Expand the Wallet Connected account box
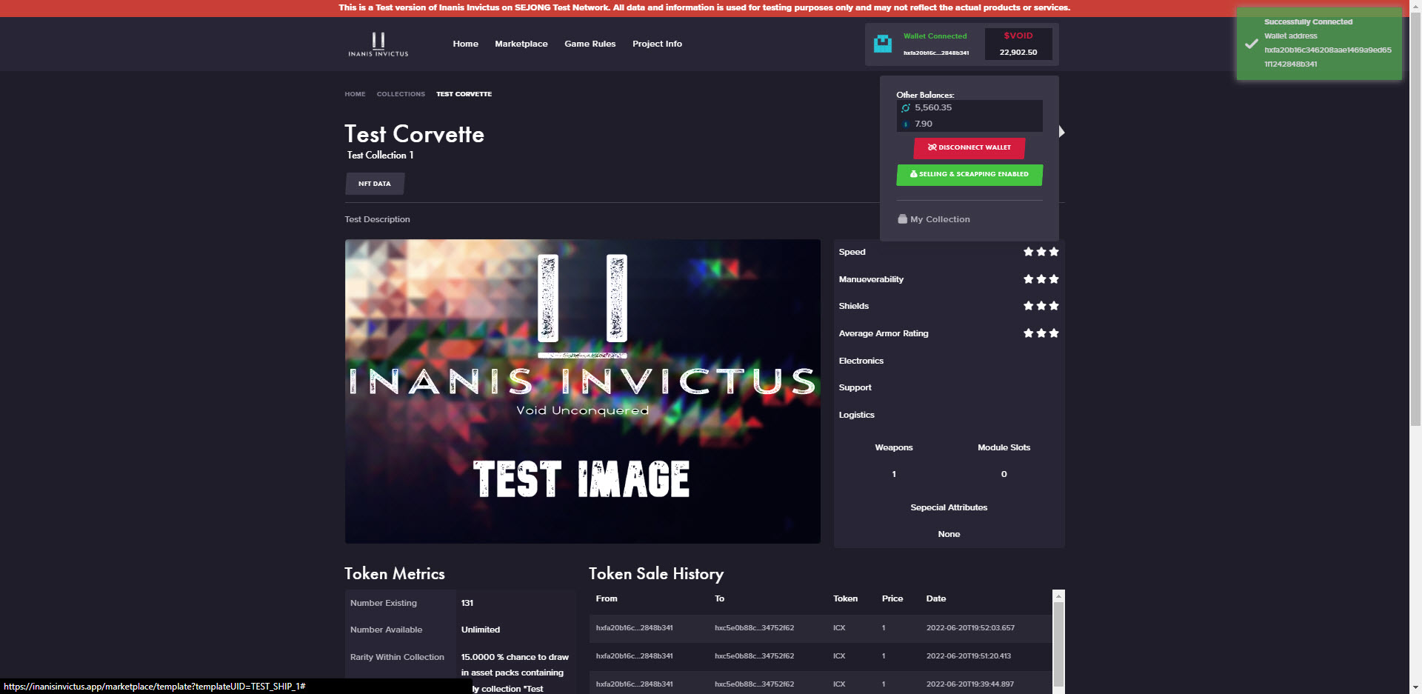The height and width of the screenshot is (694, 1422). [x=935, y=44]
